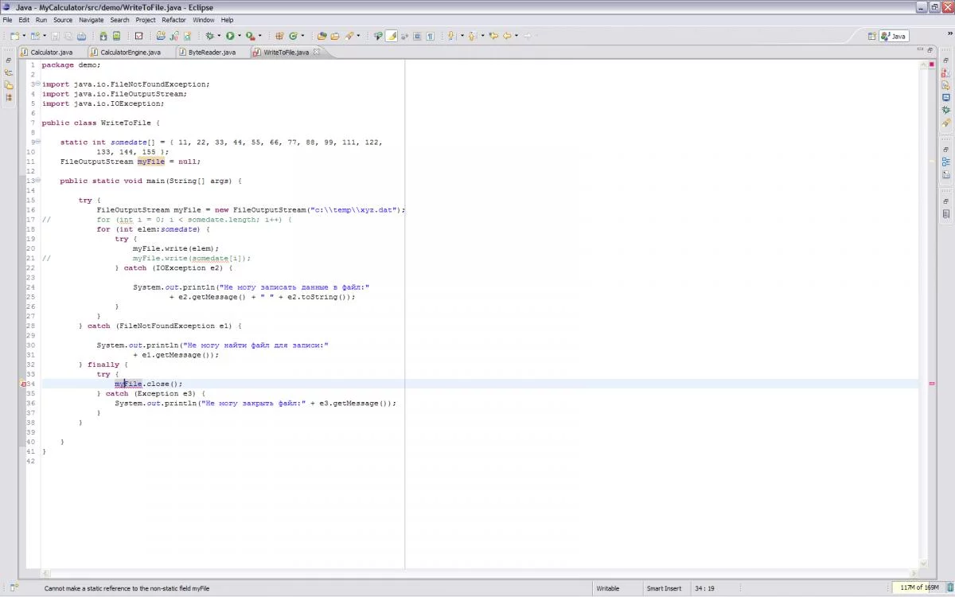Close the WriteToFile.java editor tab

tap(316, 52)
